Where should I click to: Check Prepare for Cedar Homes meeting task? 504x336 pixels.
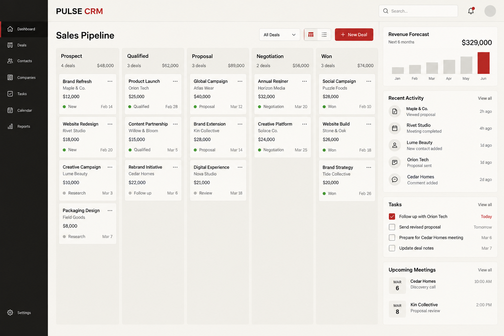392,238
